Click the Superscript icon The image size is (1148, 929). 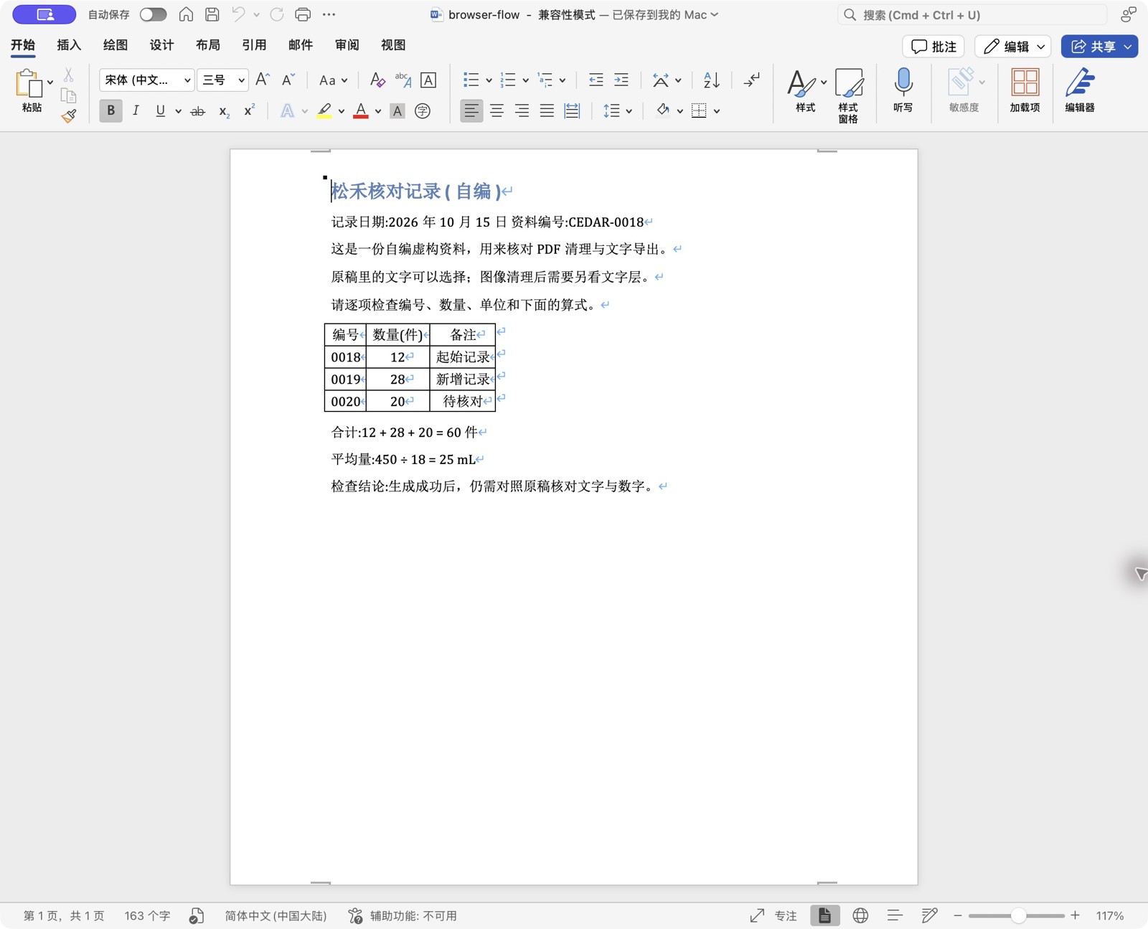point(249,110)
